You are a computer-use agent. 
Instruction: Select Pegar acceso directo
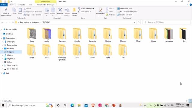coord(32,15)
